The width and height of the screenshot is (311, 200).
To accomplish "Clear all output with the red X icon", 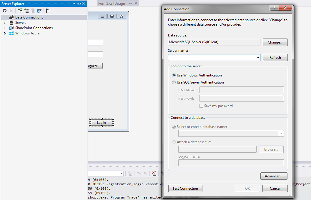I will (154, 174).
